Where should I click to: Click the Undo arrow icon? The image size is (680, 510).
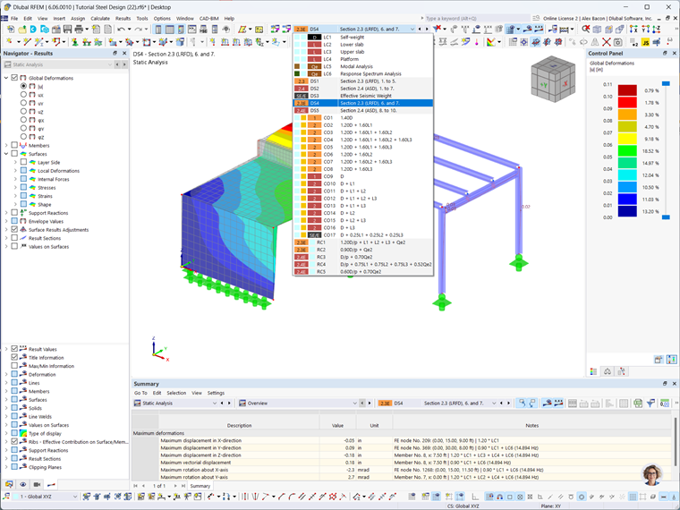[121, 29]
